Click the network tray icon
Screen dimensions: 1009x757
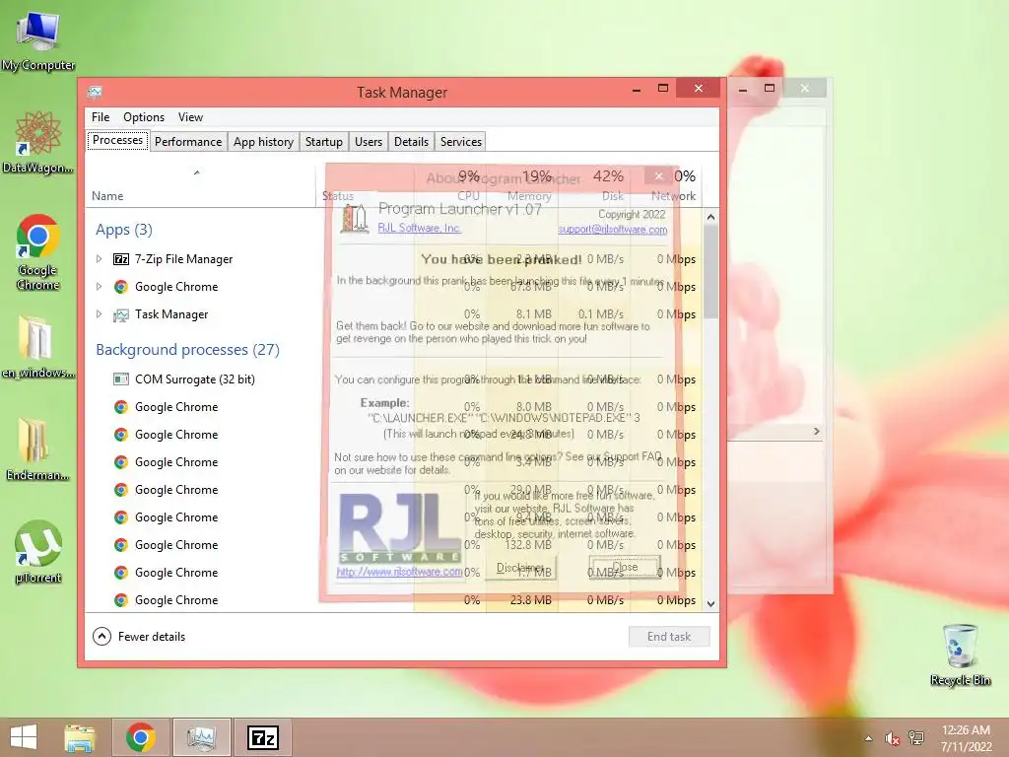[916, 738]
